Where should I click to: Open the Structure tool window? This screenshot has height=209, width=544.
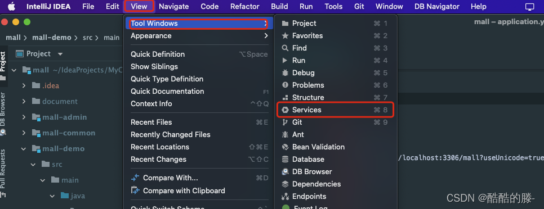coord(336,98)
